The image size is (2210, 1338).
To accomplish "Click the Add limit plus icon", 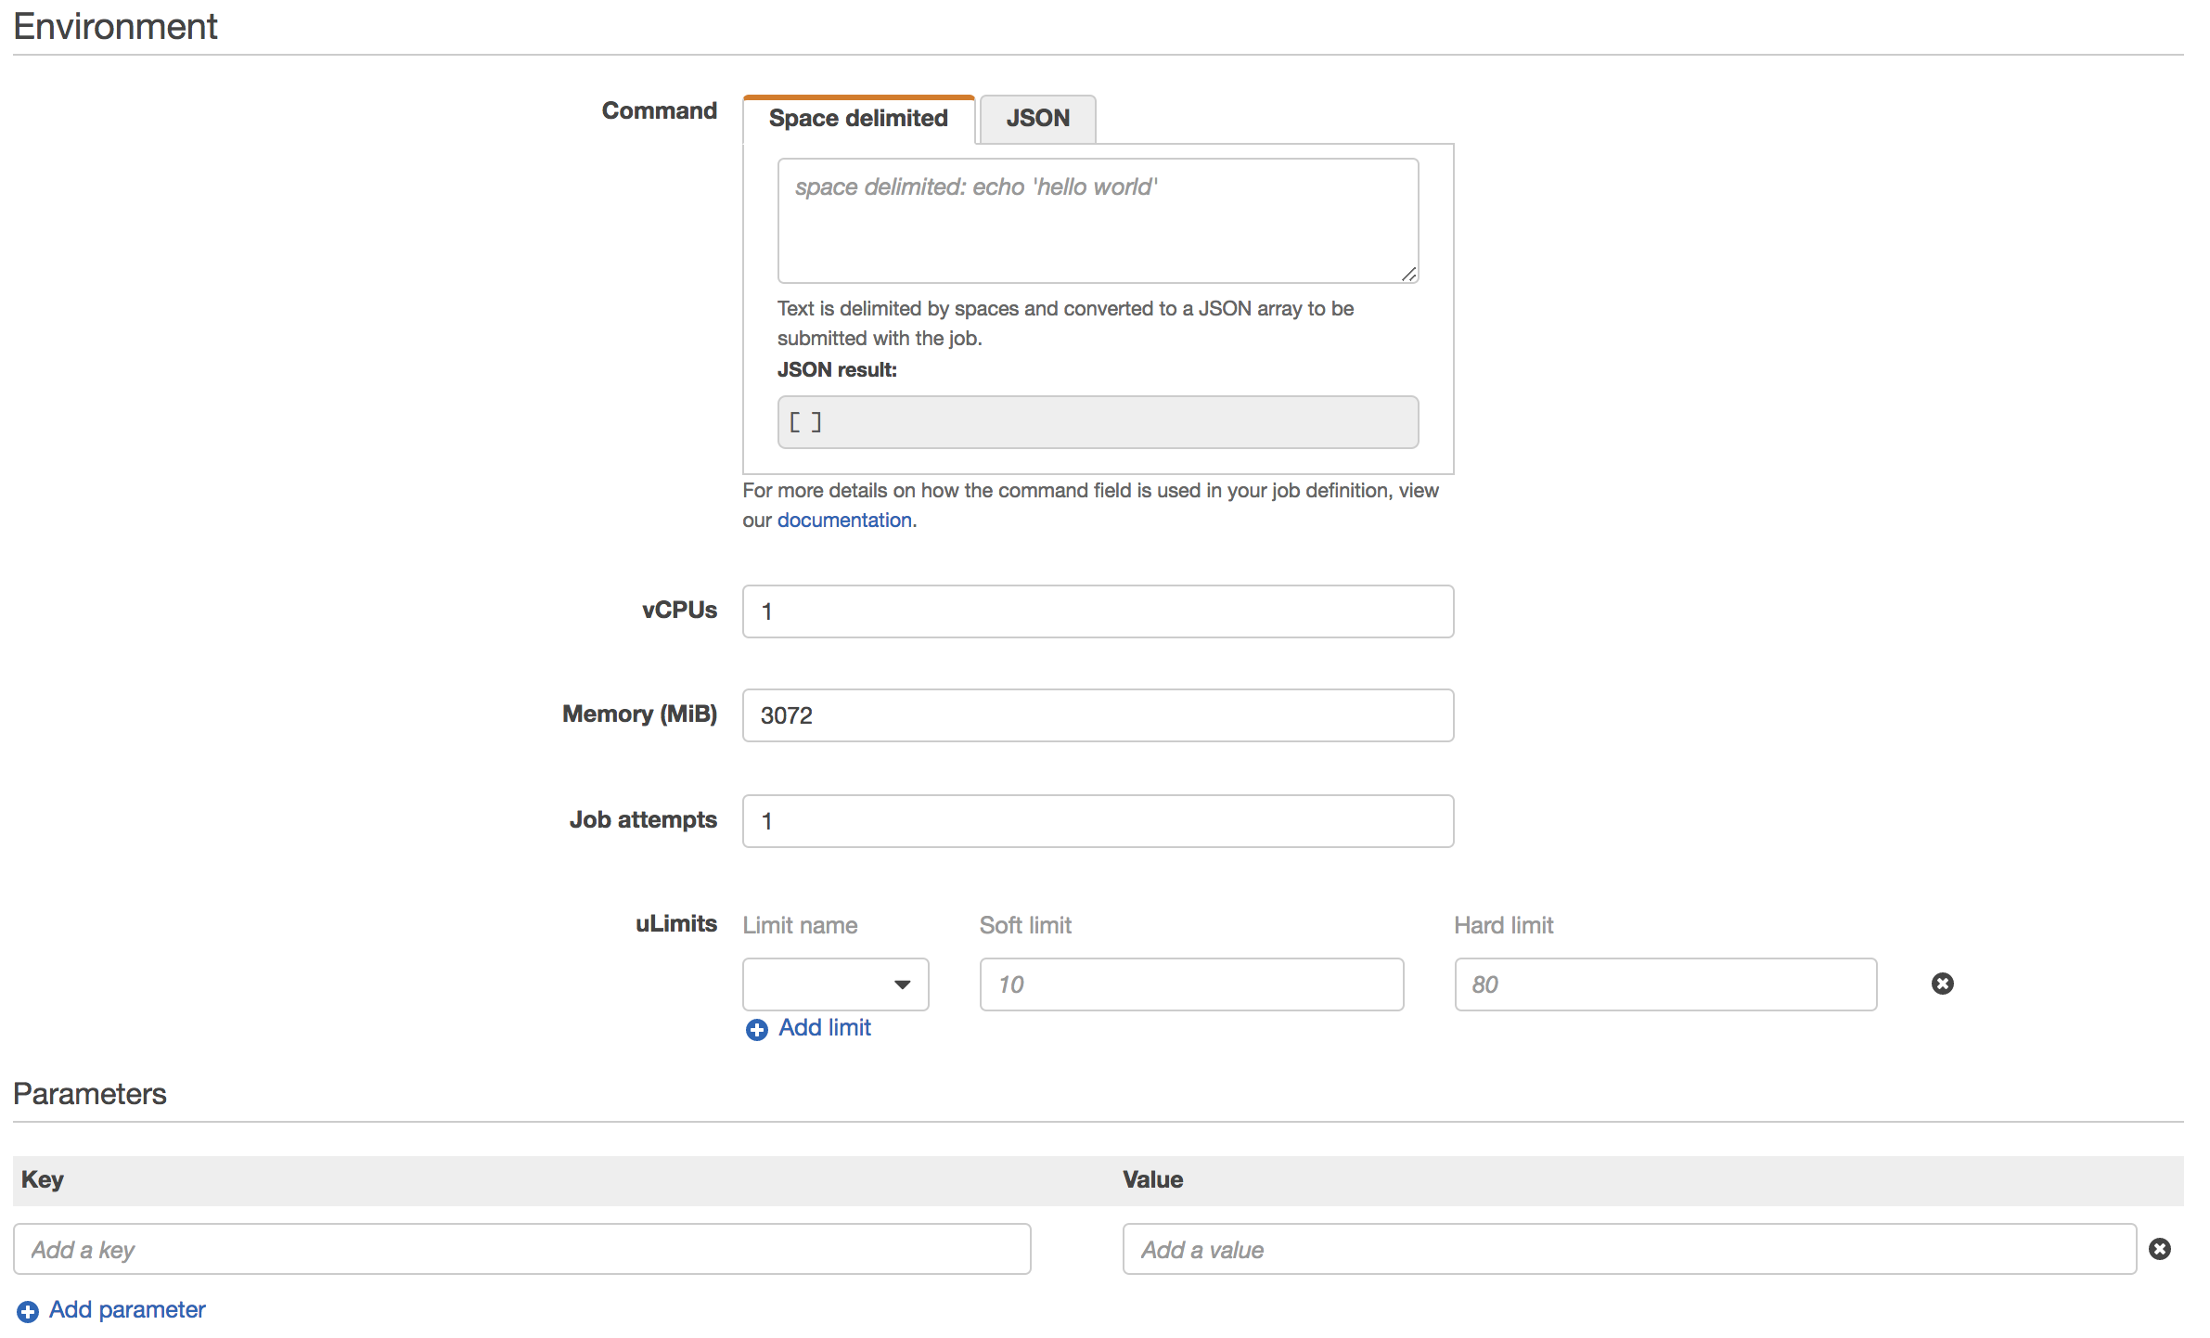I will click(x=757, y=1030).
